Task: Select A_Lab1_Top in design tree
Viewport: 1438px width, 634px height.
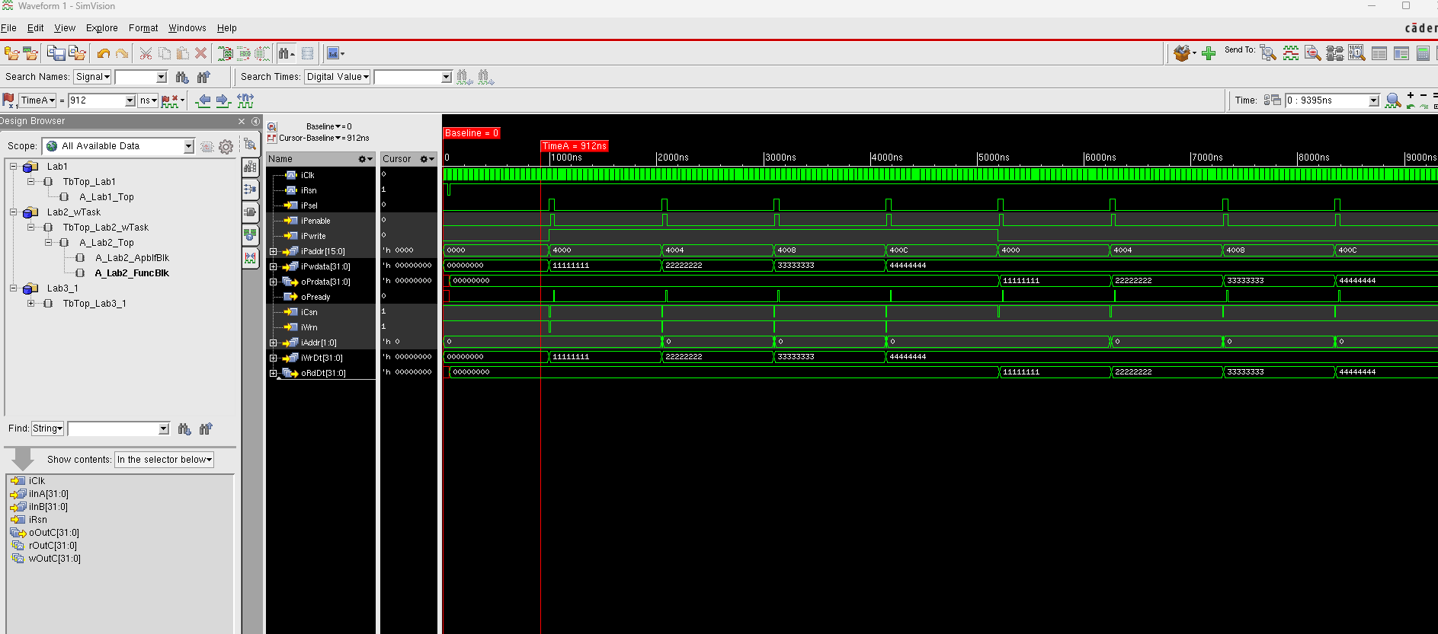Action: (x=106, y=197)
